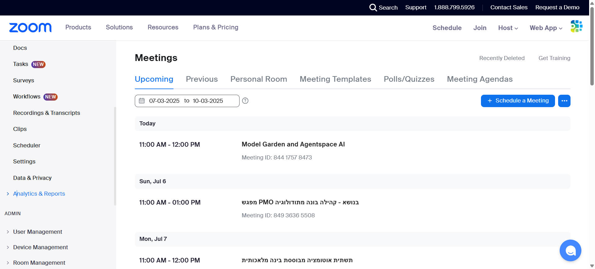Click the phone number 1.888.799.5926
Image resolution: width=595 pixels, height=269 pixels.
click(x=454, y=7)
